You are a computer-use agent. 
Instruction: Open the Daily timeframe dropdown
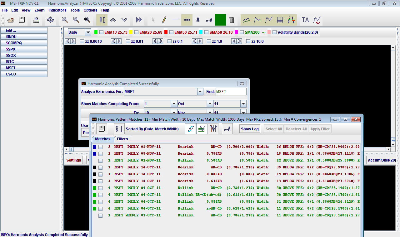tap(88, 32)
